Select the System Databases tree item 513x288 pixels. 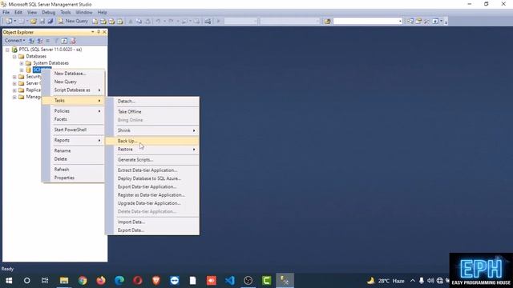pyautogui.click(x=50, y=63)
